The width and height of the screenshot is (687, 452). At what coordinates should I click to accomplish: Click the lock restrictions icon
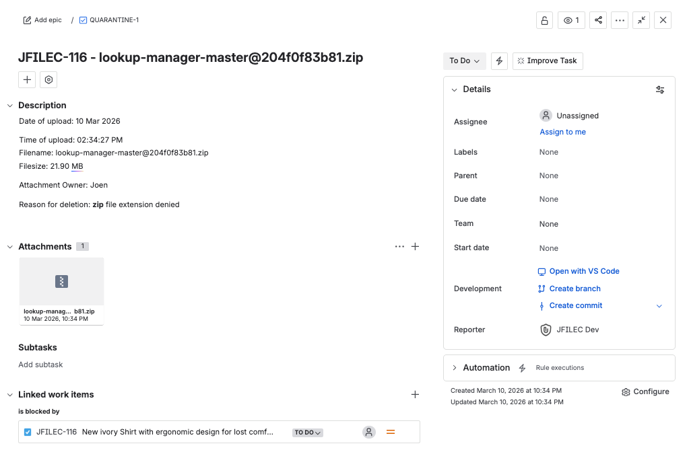tap(544, 20)
